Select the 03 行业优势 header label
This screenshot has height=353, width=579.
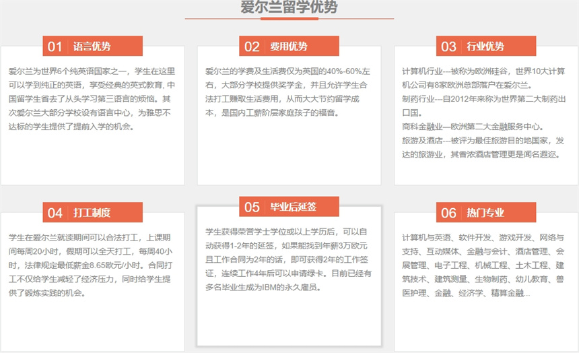point(486,46)
